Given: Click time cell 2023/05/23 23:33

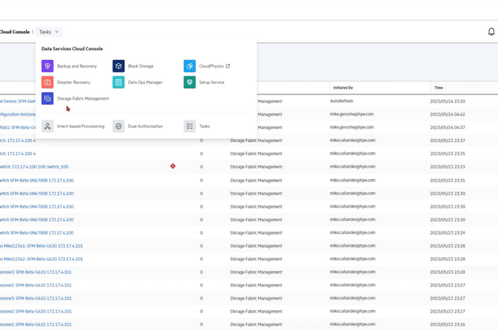Looking at the screenshot, I should click(x=448, y=166).
